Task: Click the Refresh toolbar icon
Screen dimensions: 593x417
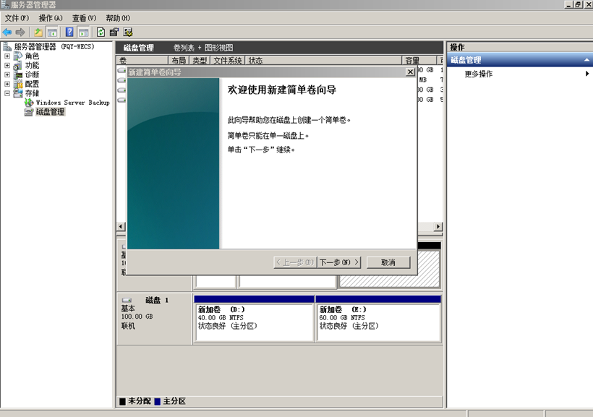Action: point(101,32)
